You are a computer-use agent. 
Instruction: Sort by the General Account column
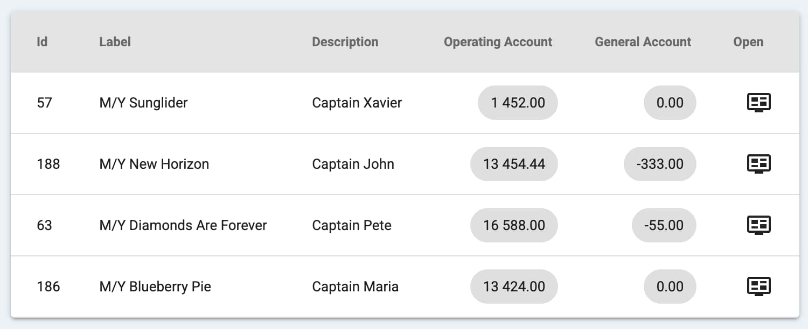tap(642, 42)
